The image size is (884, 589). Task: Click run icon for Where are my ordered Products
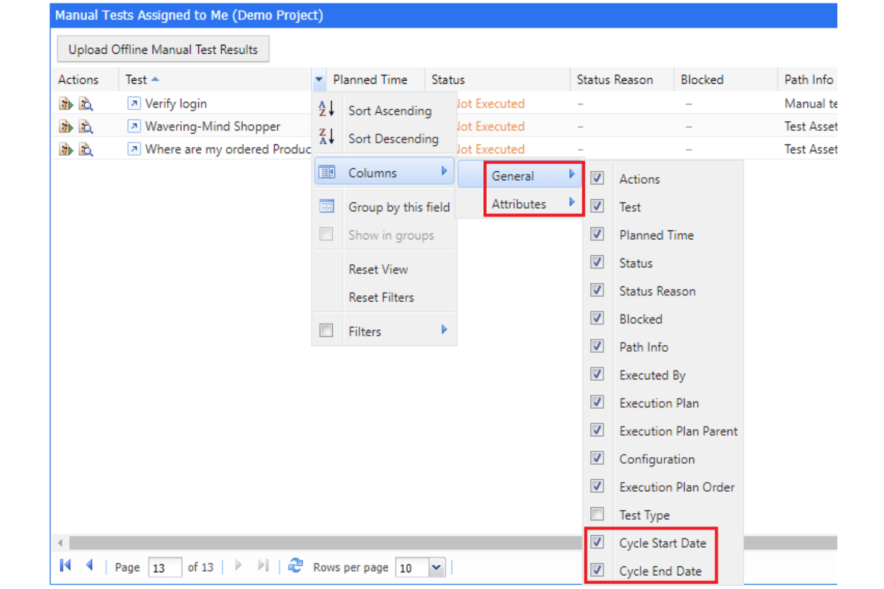[66, 150]
